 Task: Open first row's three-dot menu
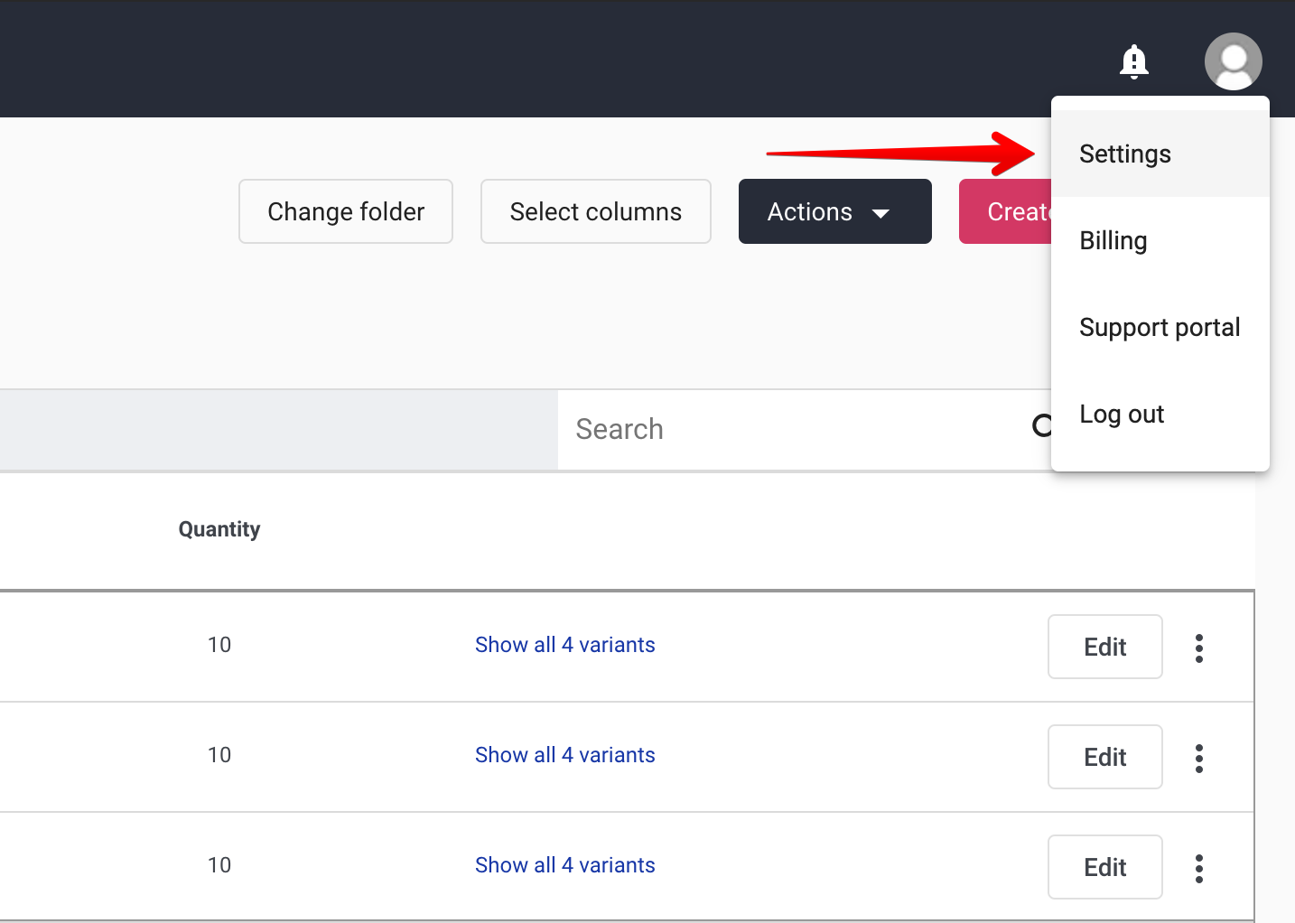coord(1199,648)
